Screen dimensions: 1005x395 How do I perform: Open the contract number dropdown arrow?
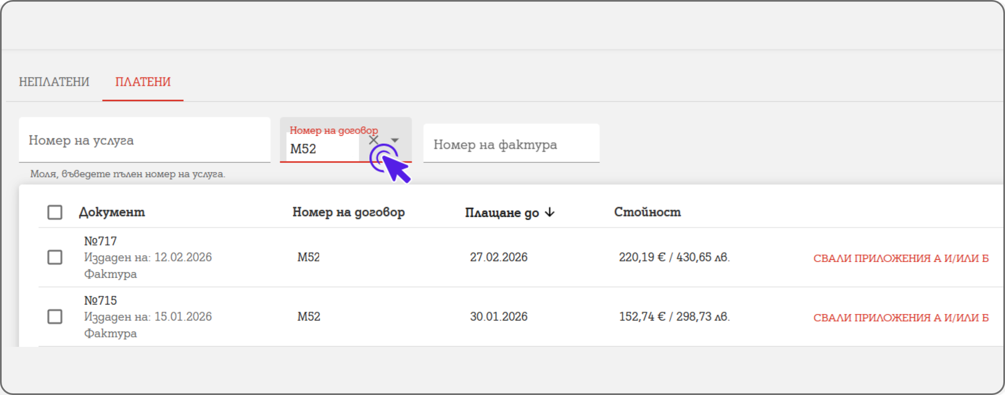click(395, 140)
